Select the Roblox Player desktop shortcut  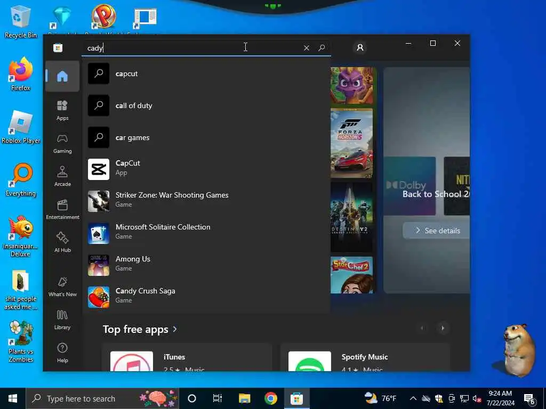(21, 127)
